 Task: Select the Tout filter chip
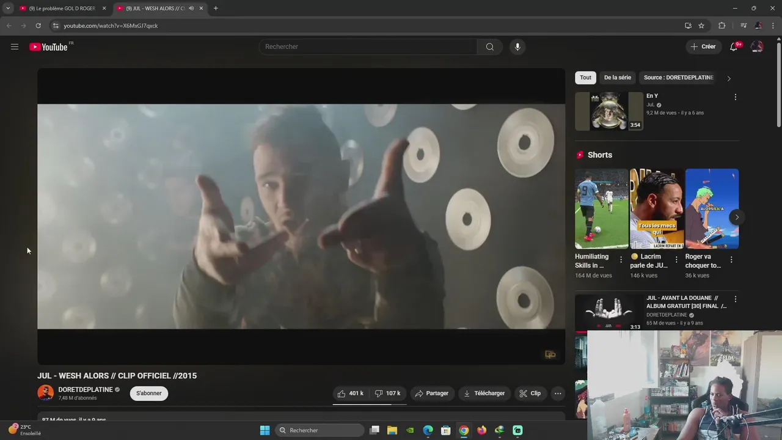tap(585, 78)
